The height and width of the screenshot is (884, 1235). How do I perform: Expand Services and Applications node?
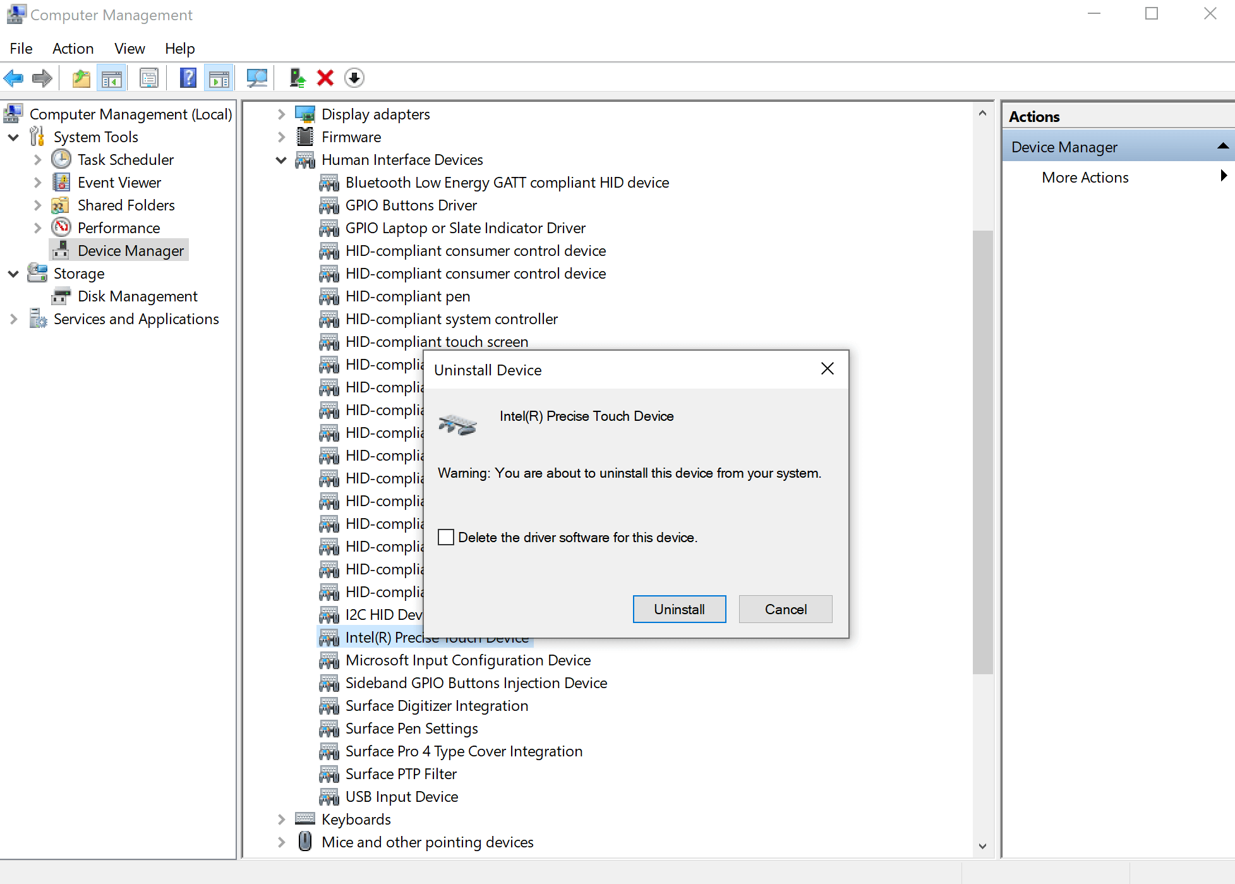pos(13,318)
